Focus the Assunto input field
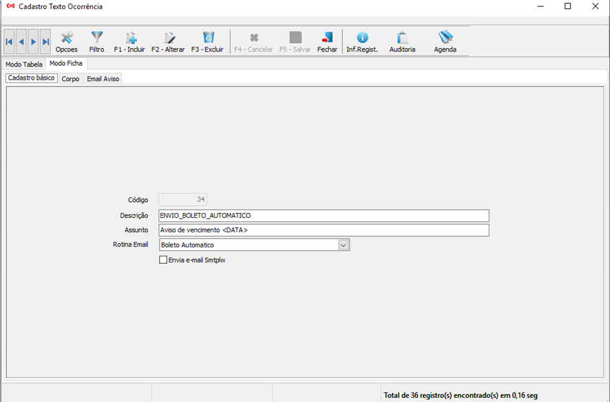 324,230
